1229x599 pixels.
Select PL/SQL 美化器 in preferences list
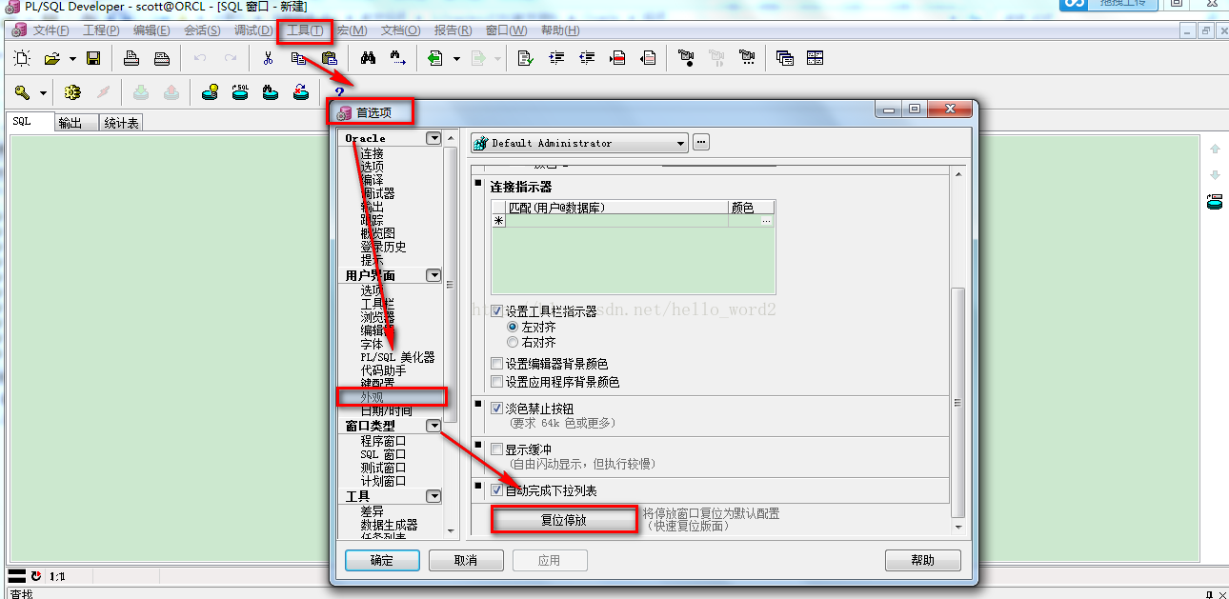click(x=397, y=357)
